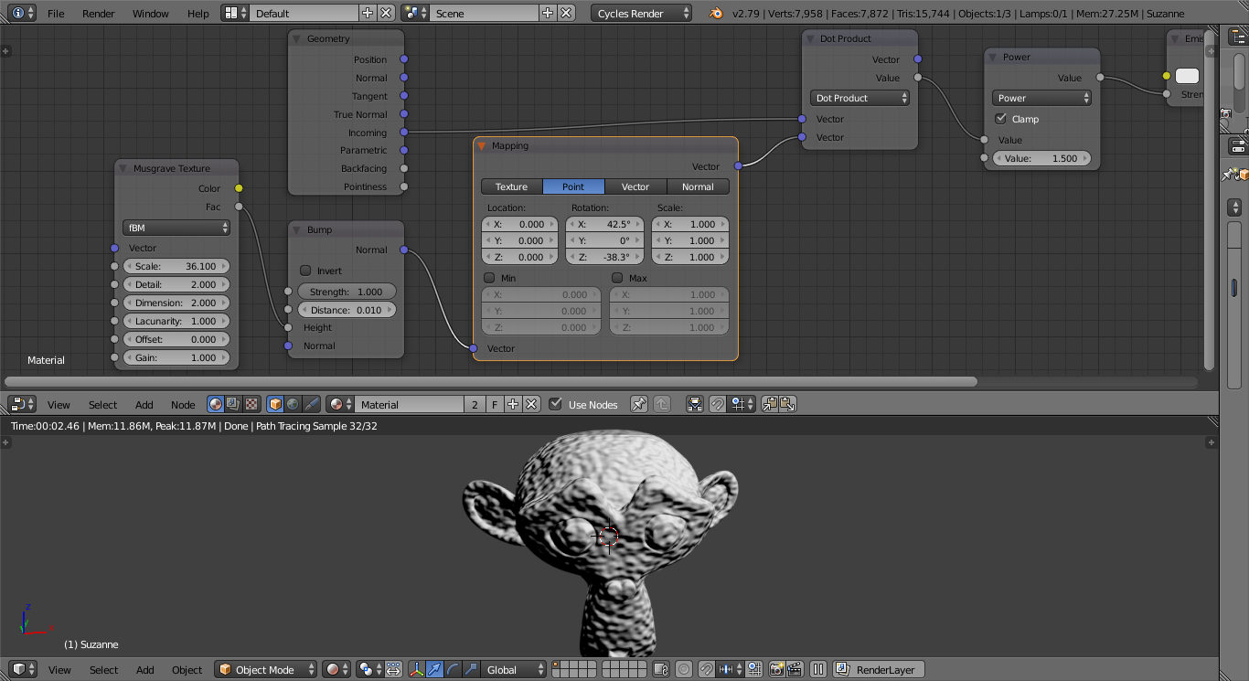The image size is (1249, 681).
Task: Add new material with plus button
Action: (x=513, y=404)
